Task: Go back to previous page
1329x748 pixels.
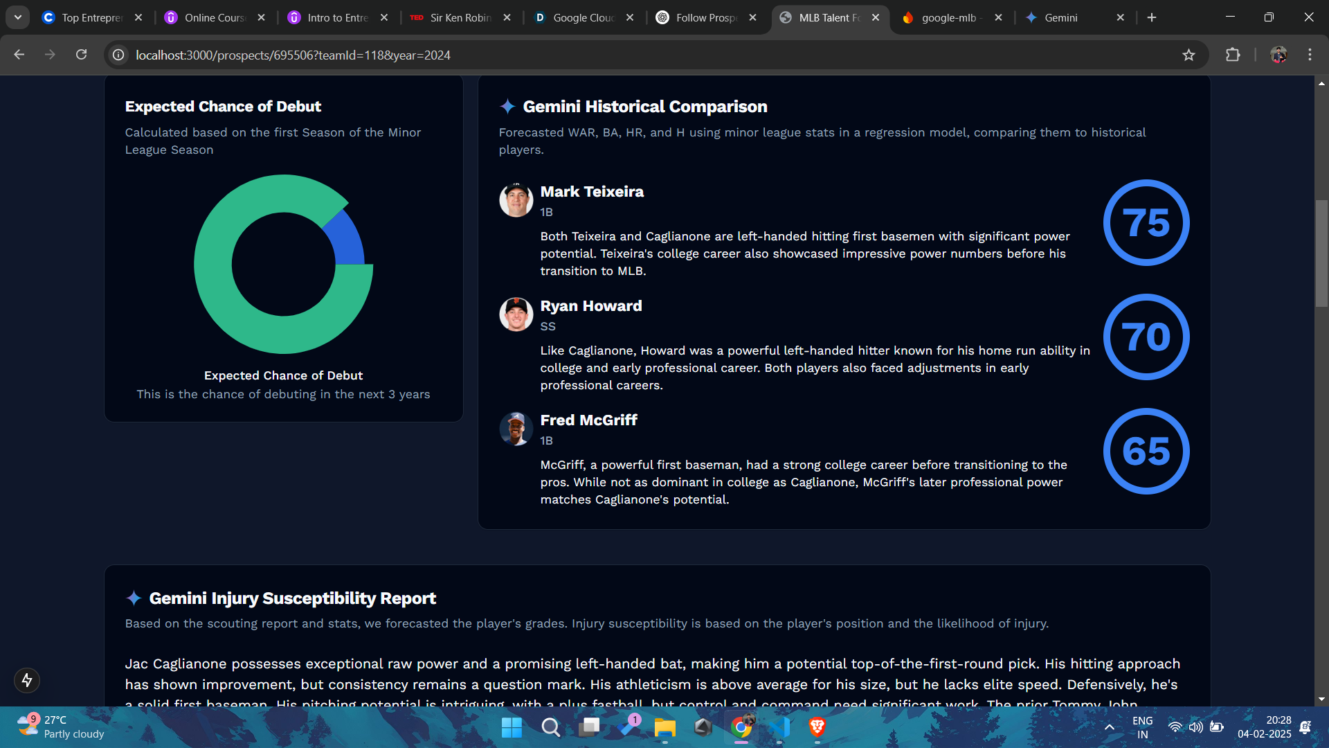Action: (19, 55)
